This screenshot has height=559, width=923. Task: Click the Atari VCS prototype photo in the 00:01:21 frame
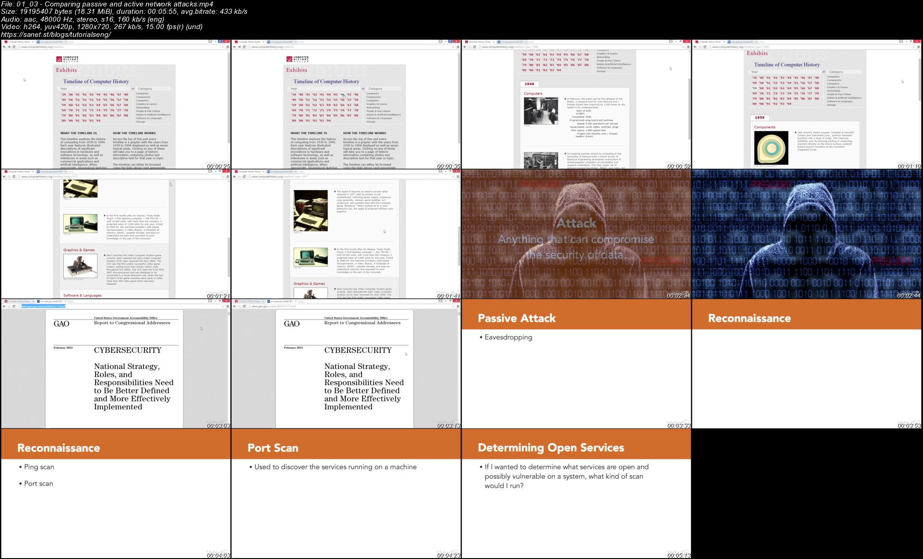[x=80, y=265]
